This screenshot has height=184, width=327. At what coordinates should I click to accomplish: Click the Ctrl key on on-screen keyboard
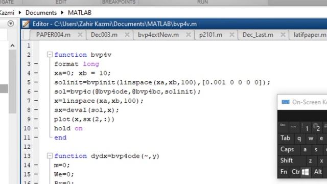tap(295, 172)
